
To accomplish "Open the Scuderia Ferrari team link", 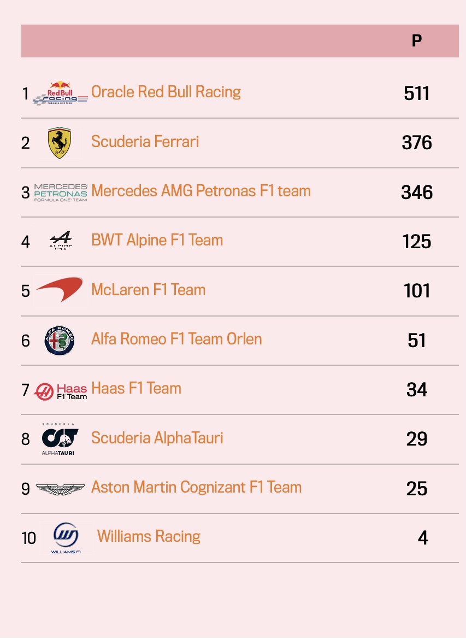I will point(145,142).
